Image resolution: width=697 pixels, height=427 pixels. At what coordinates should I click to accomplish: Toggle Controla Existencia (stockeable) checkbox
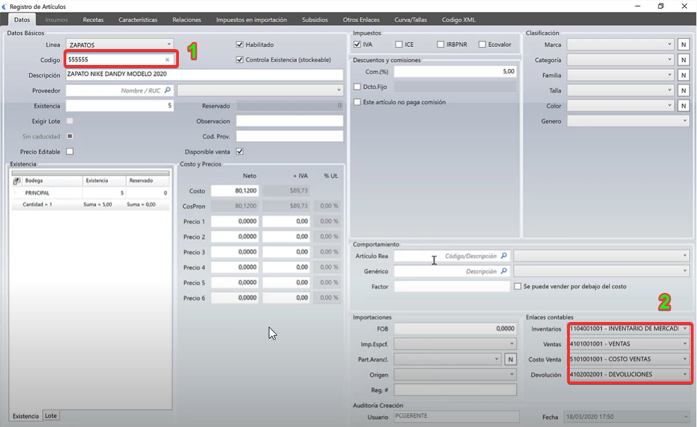tap(240, 59)
